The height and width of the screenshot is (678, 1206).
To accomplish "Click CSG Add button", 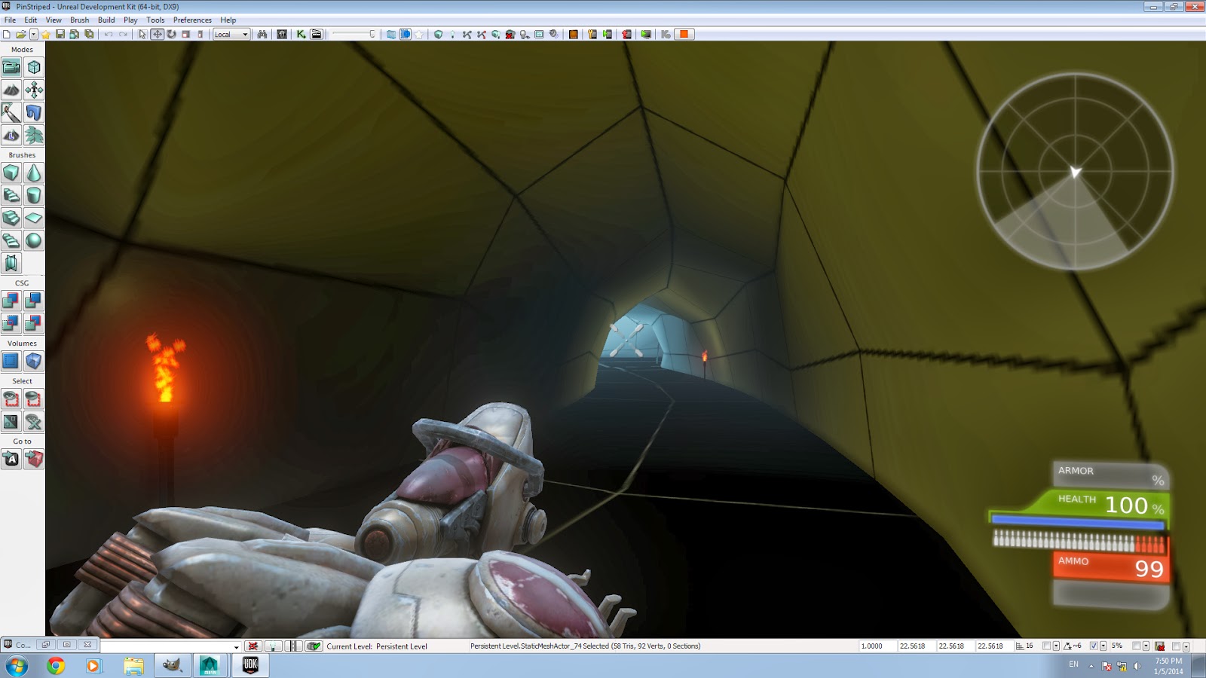I will [11, 301].
